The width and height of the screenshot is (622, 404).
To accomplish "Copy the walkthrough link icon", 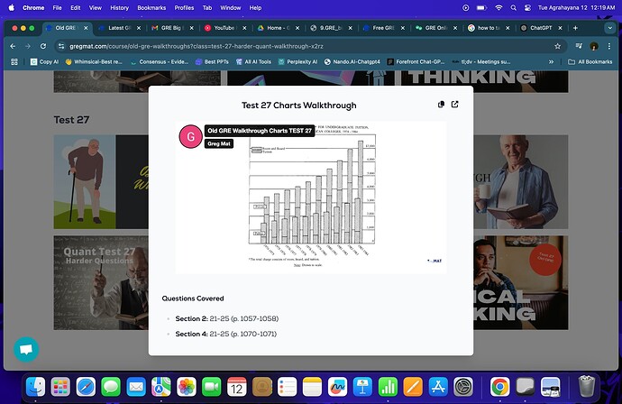I will click(x=441, y=105).
